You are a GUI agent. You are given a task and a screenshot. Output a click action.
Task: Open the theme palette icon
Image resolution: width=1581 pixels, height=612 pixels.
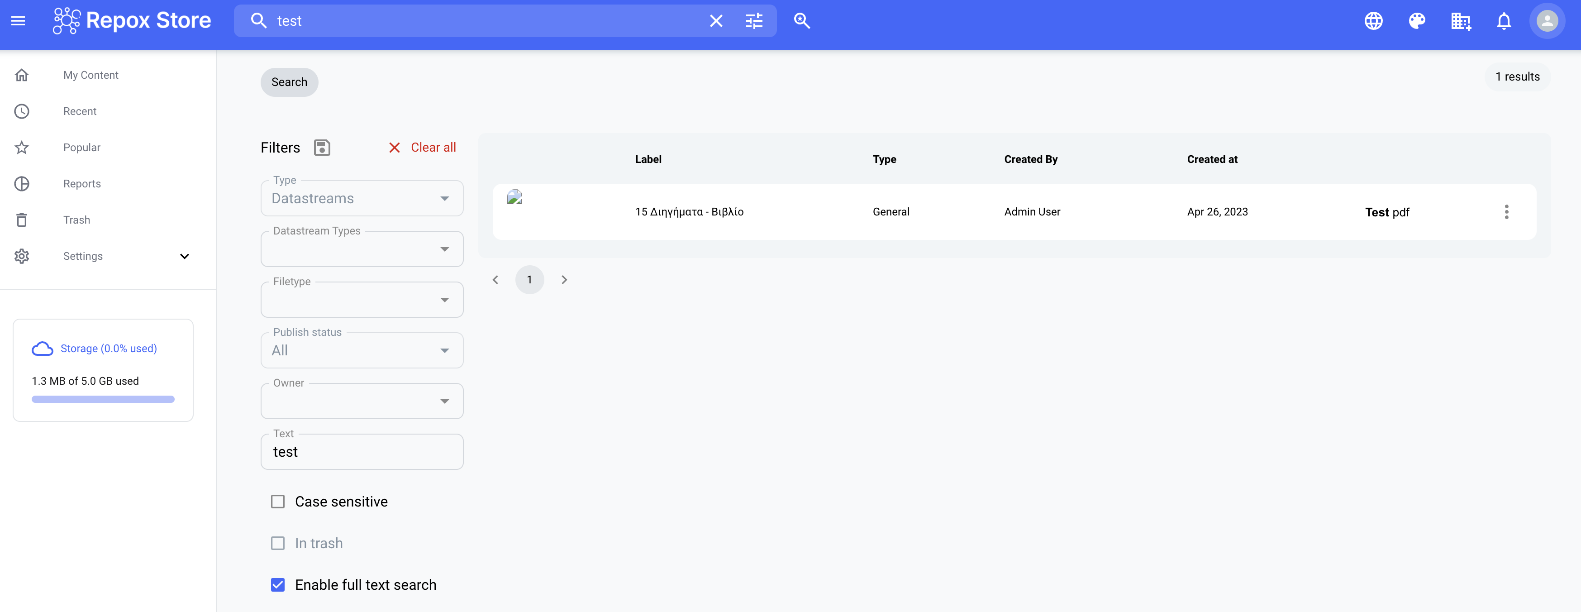tap(1417, 20)
